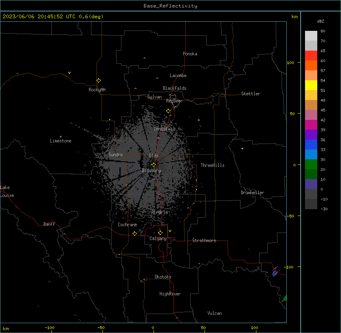
Task: Select the slate purple 0-10 dBZ legend swatch
Action: pyautogui.click(x=311, y=184)
